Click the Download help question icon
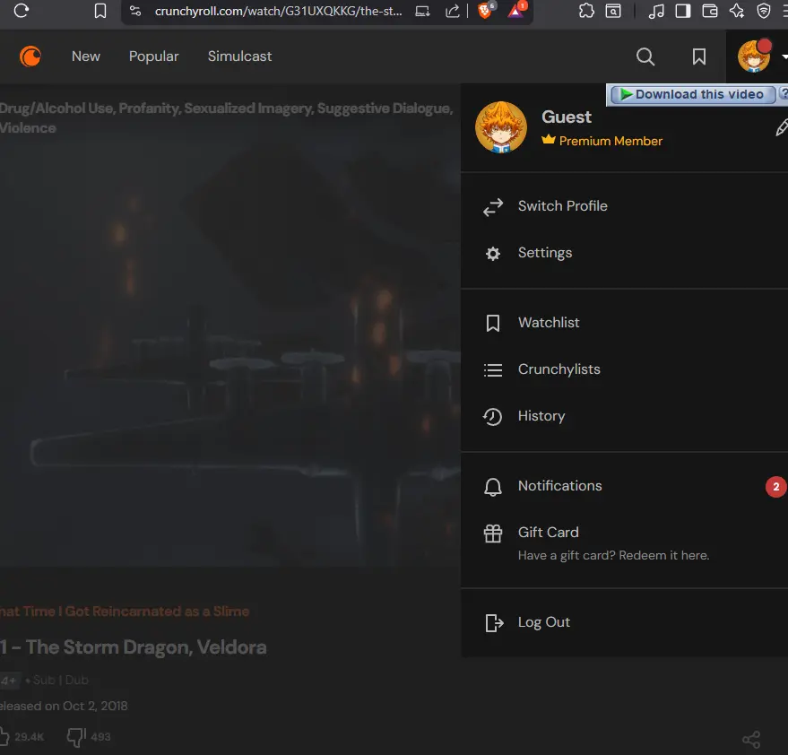Image resolution: width=788 pixels, height=755 pixels. 783,94
